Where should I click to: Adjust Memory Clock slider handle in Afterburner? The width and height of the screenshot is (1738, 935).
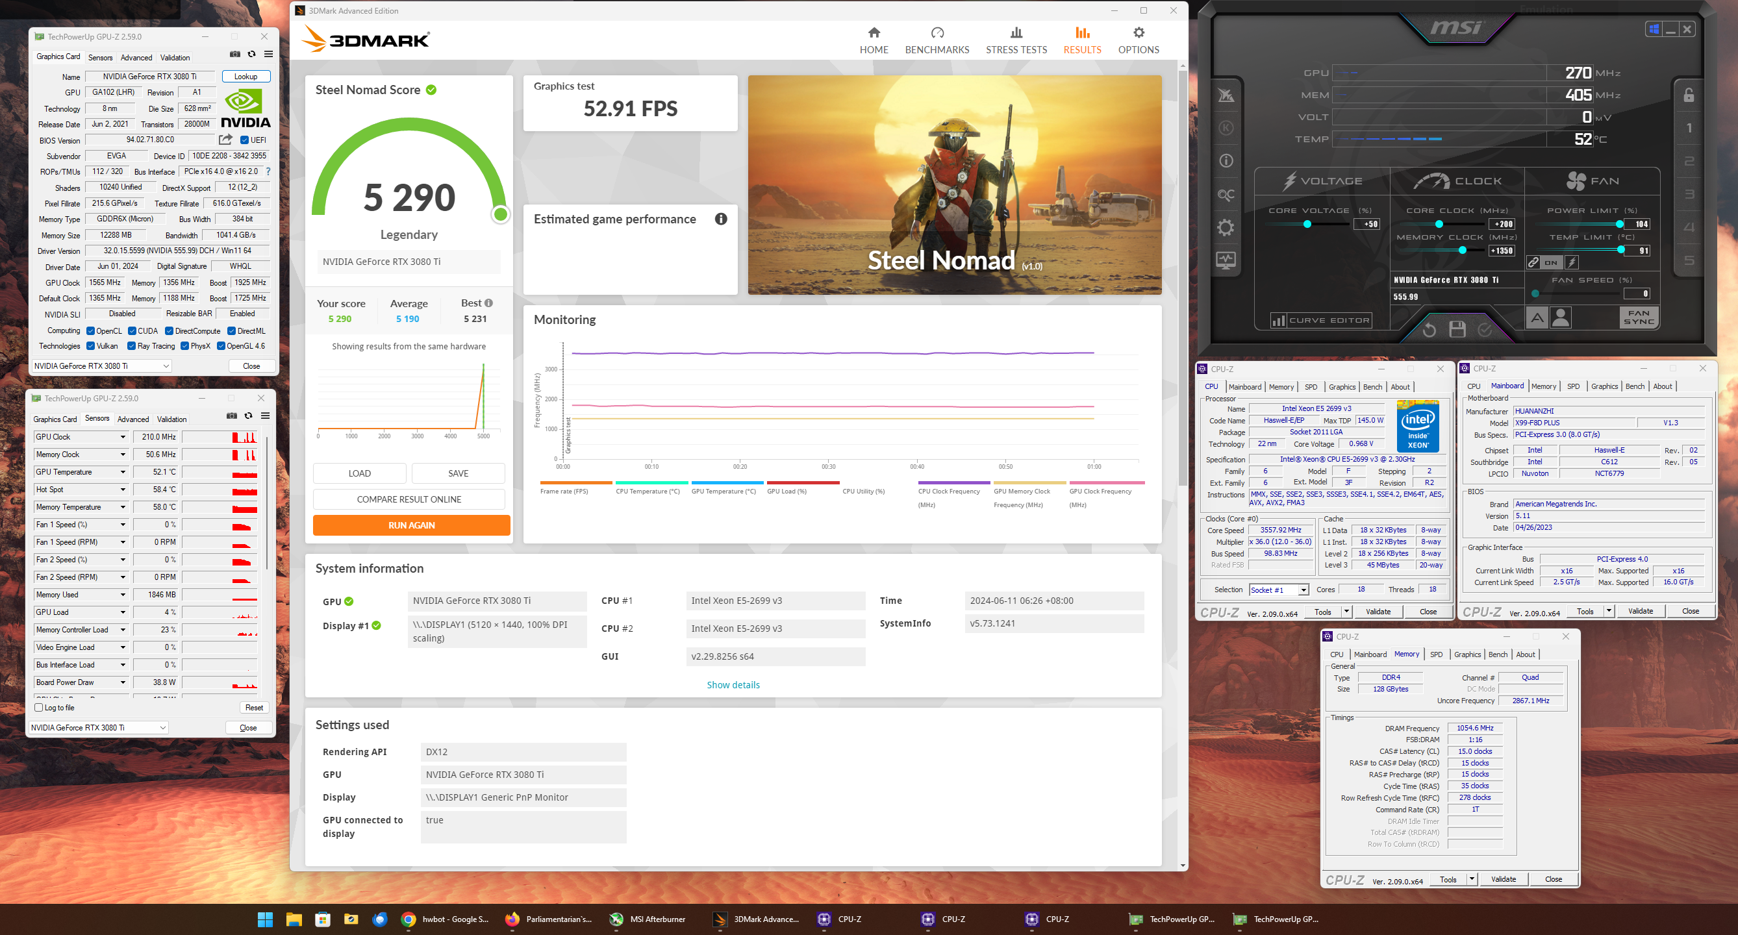[1462, 250]
